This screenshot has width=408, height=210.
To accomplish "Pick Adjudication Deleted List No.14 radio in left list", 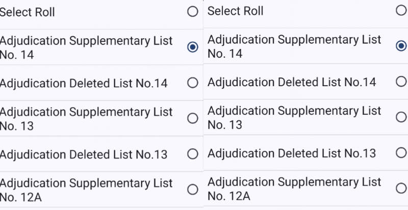I will (192, 83).
